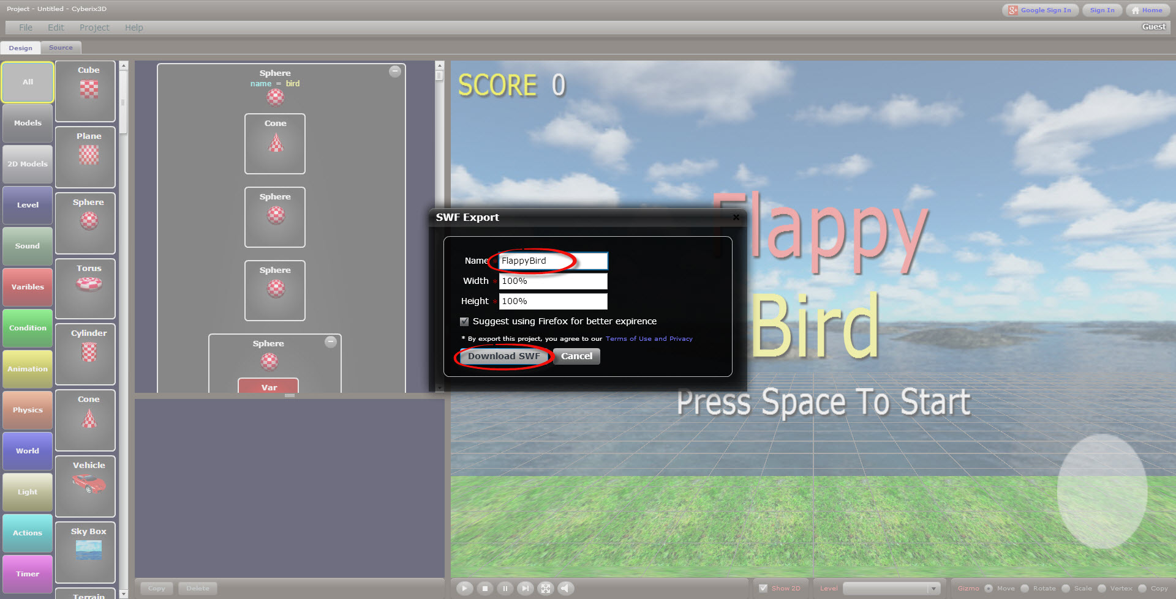Open the Actions category

pyautogui.click(x=28, y=533)
